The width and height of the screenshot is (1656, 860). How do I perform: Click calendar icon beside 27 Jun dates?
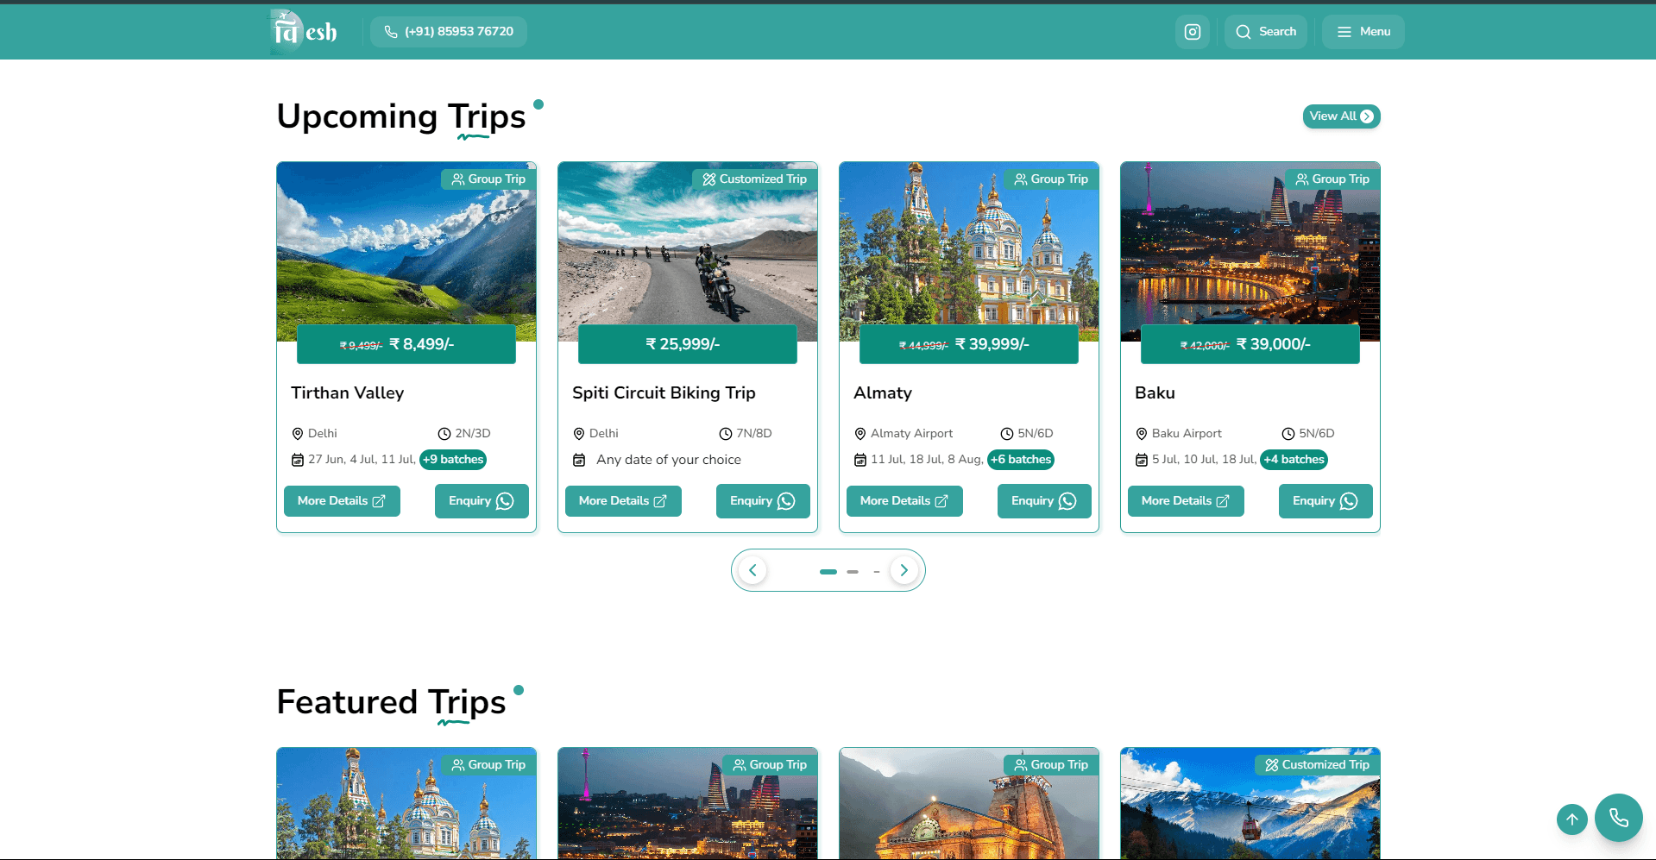[298, 460]
